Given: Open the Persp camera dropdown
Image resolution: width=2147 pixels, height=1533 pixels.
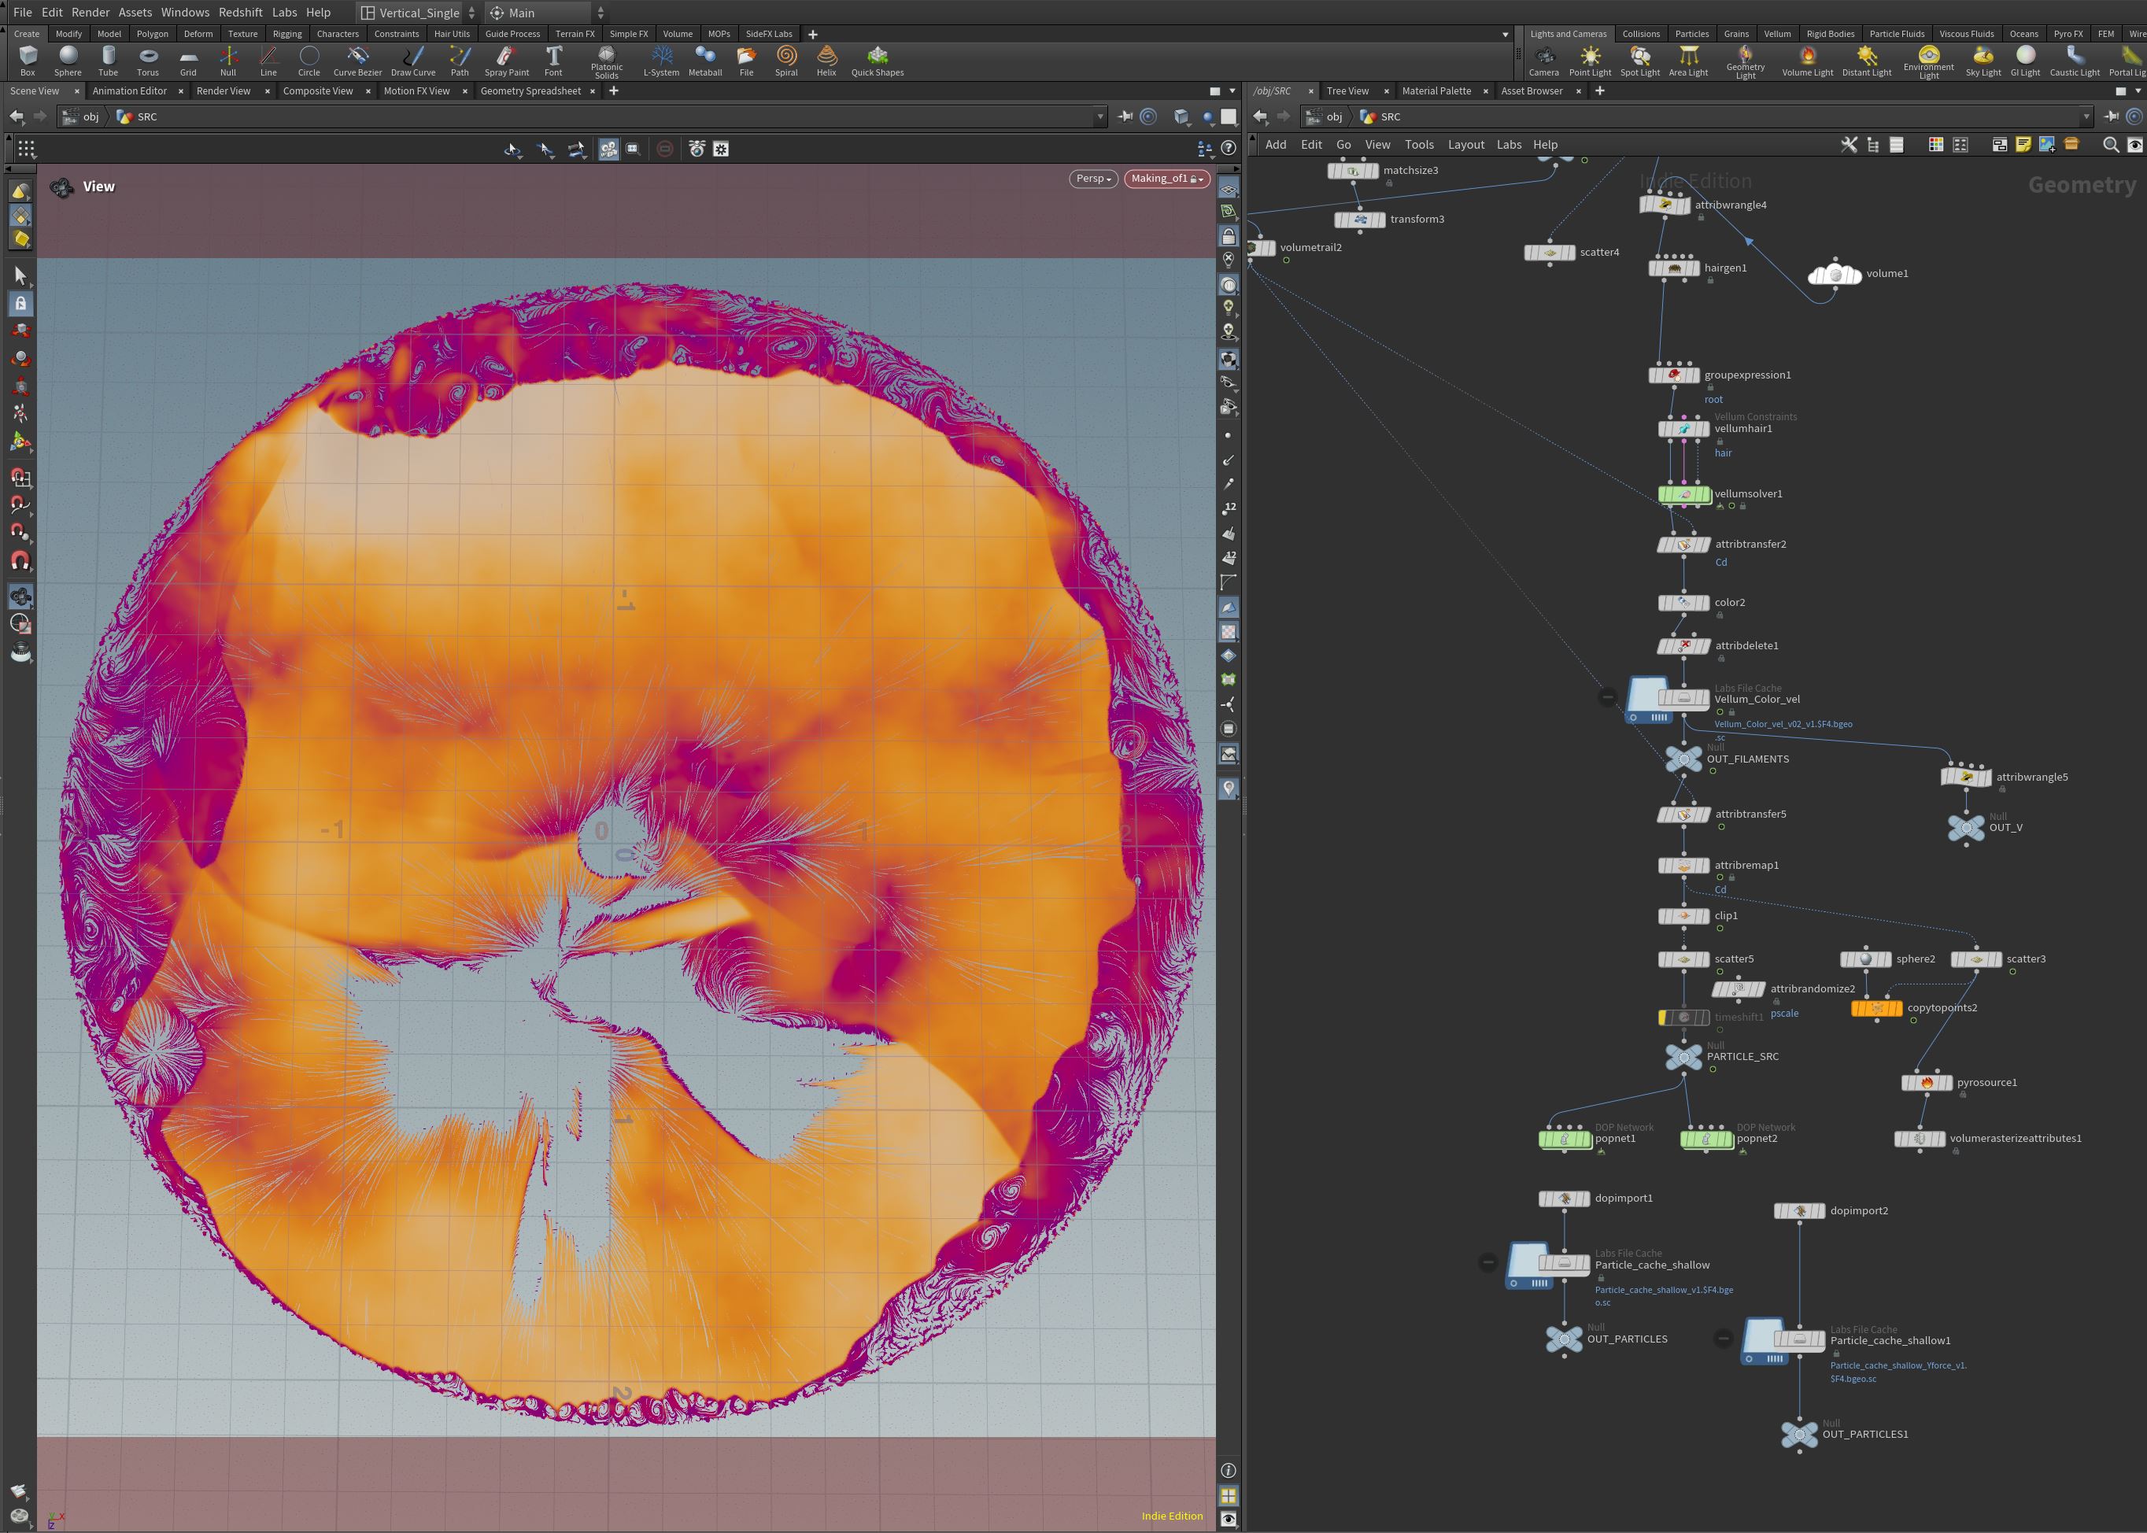Looking at the screenshot, I should click(x=1093, y=179).
